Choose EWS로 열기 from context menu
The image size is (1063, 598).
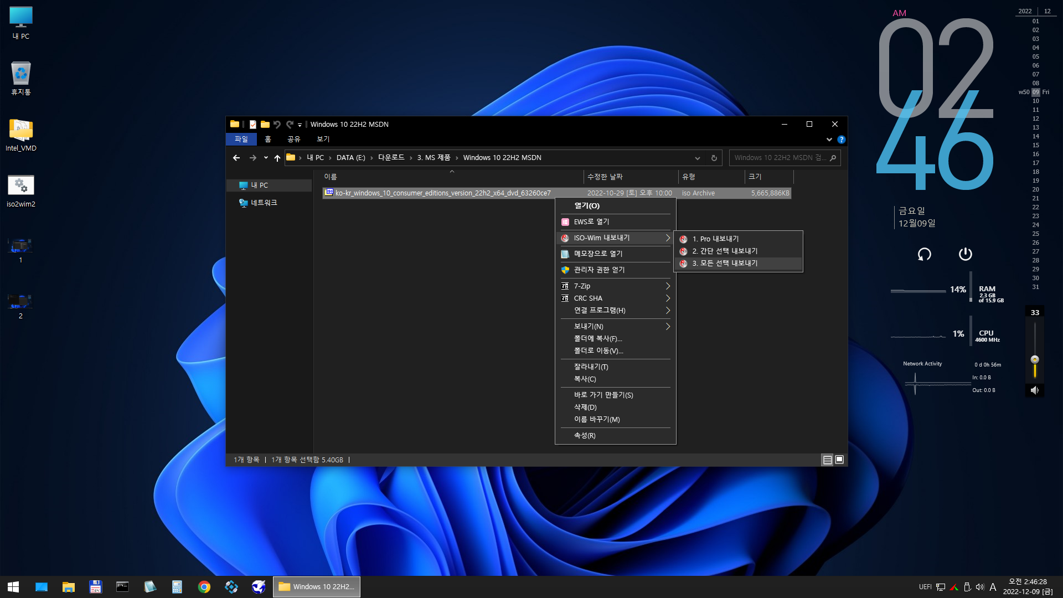pyautogui.click(x=616, y=222)
